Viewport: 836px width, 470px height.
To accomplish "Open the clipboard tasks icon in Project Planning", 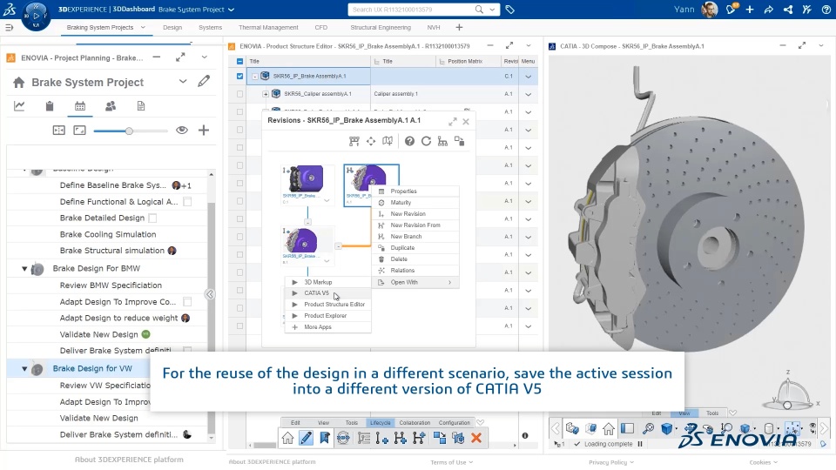I will 50,106.
